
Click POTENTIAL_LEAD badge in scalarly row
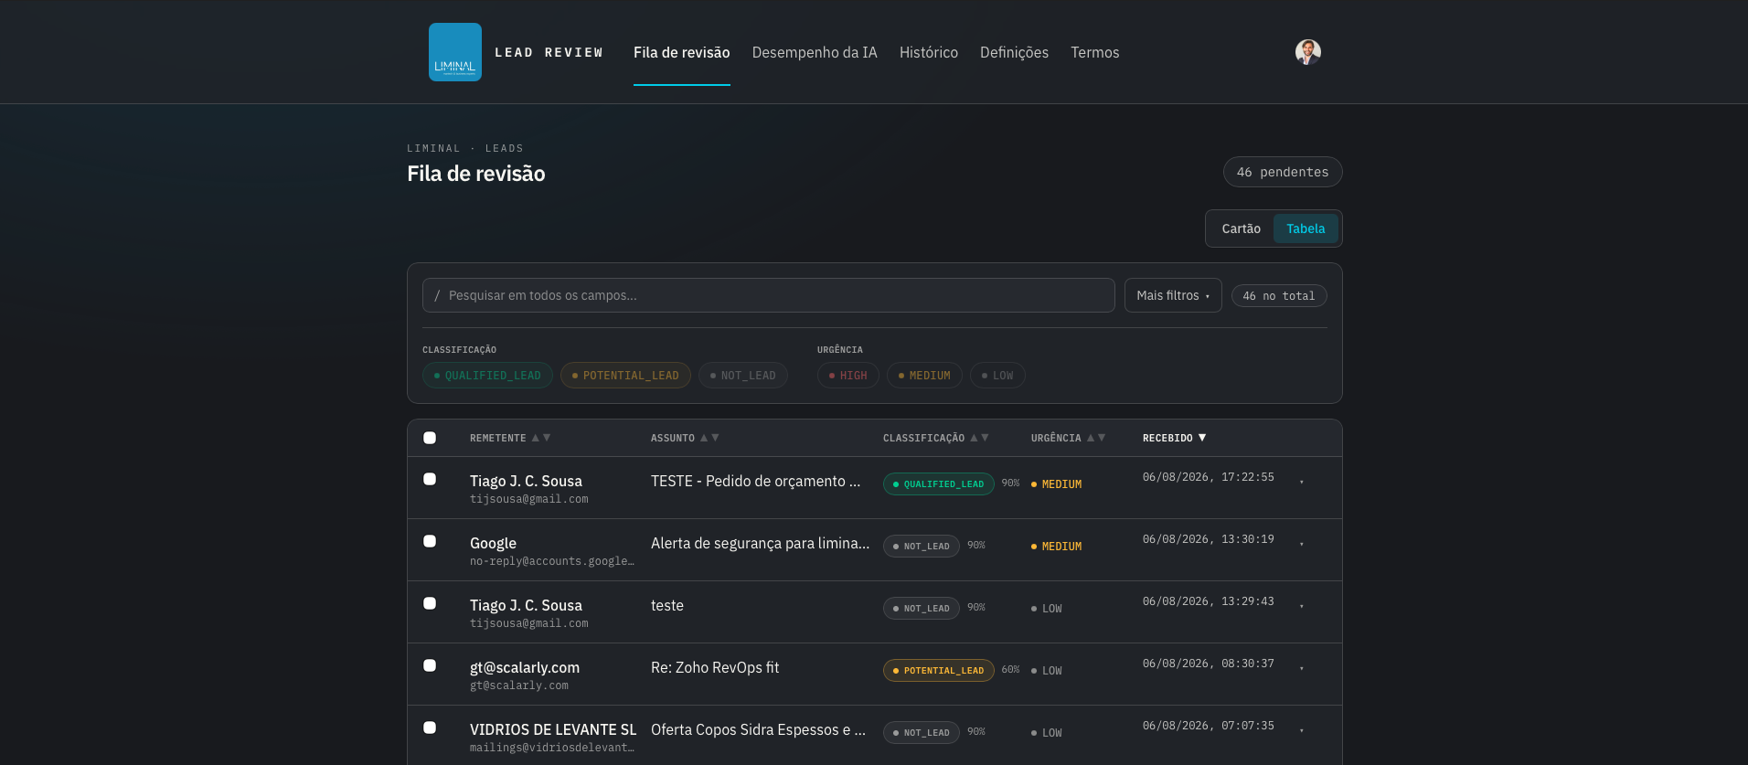coord(939,671)
